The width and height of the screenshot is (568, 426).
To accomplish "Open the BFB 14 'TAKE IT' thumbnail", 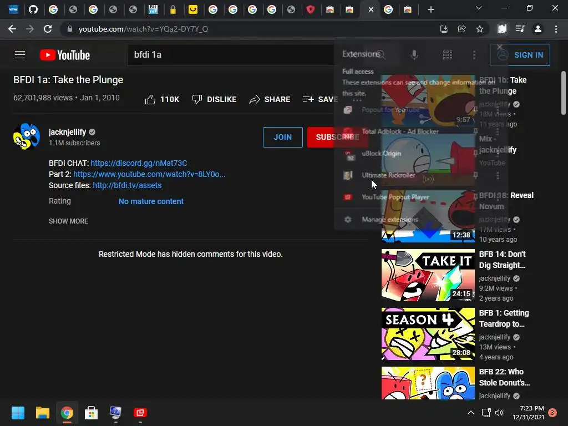I will click(x=428, y=275).
